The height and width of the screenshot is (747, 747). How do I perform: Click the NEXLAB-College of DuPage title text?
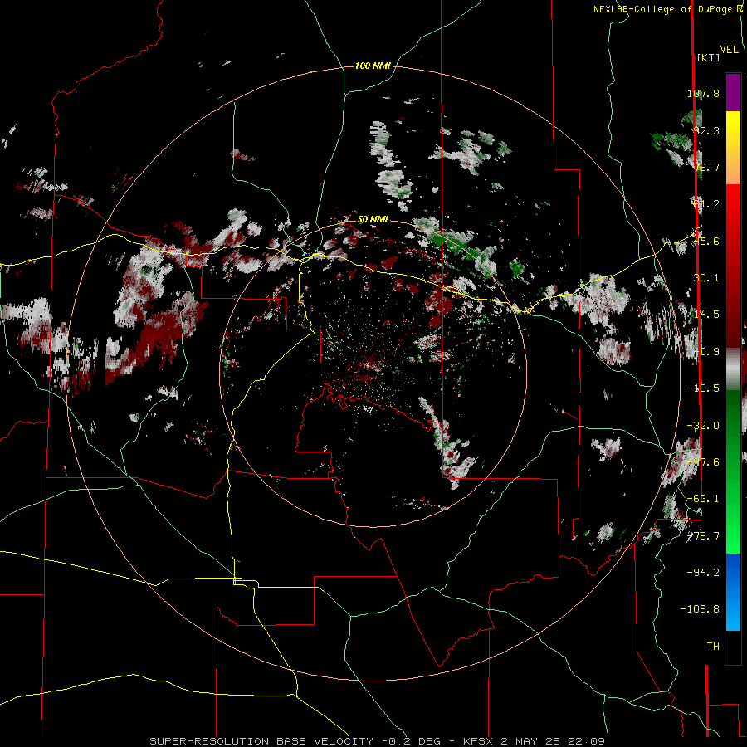(667, 9)
